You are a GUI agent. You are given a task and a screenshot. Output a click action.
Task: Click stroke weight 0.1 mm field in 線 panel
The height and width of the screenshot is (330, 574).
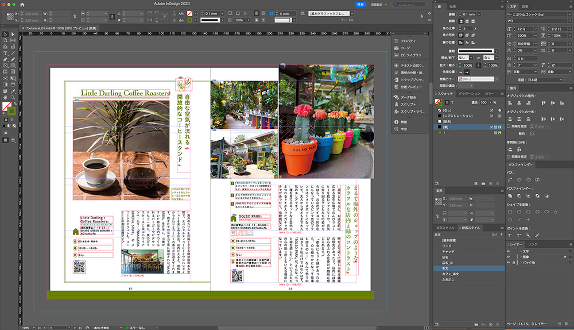click(470, 14)
